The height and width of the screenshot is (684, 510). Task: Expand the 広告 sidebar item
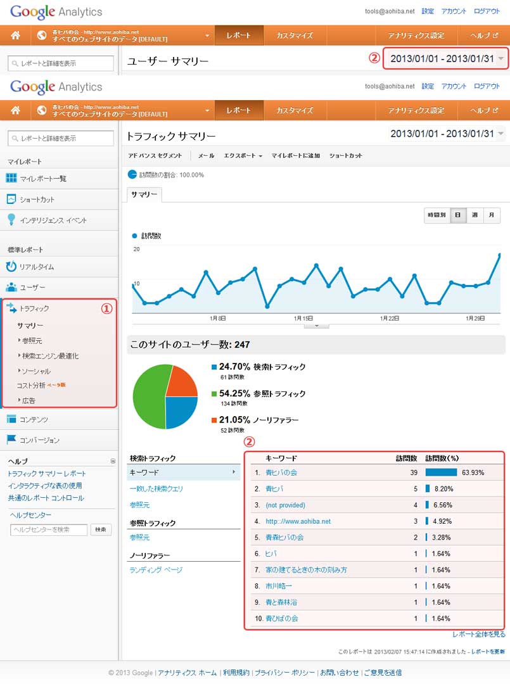click(x=27, y=400)
